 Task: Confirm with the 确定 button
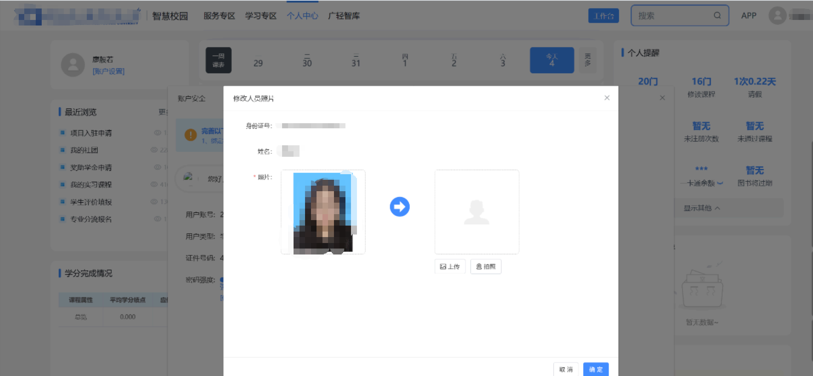pos(596,369)
